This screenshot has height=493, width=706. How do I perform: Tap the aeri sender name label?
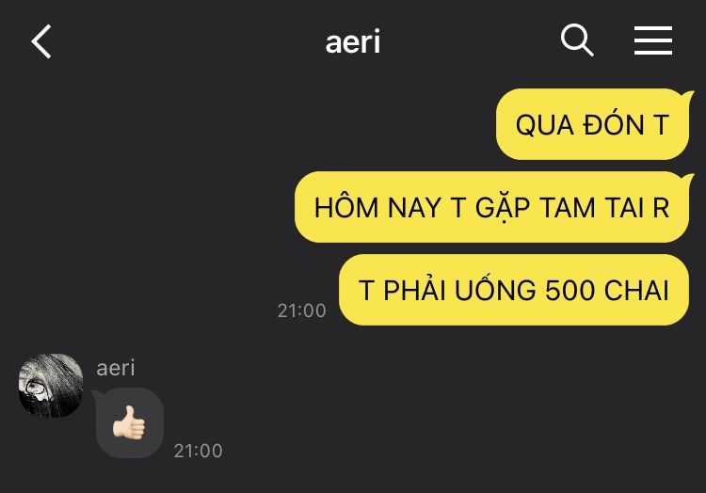[116, 368]
